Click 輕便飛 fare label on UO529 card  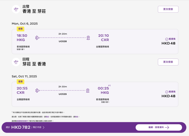[x=172, y=92]
